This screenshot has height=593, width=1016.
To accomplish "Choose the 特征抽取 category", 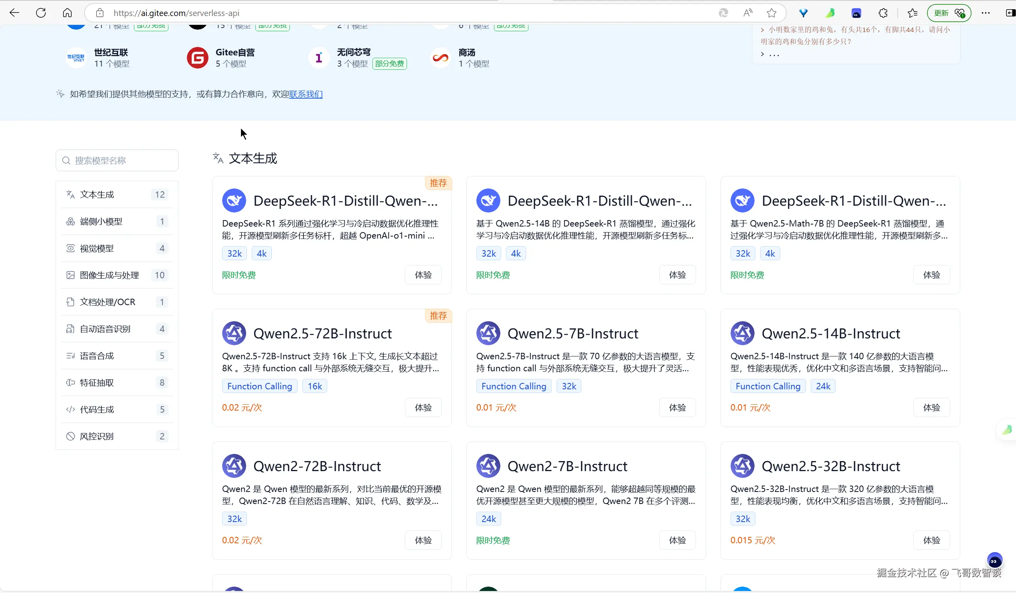I will (117, 383).
